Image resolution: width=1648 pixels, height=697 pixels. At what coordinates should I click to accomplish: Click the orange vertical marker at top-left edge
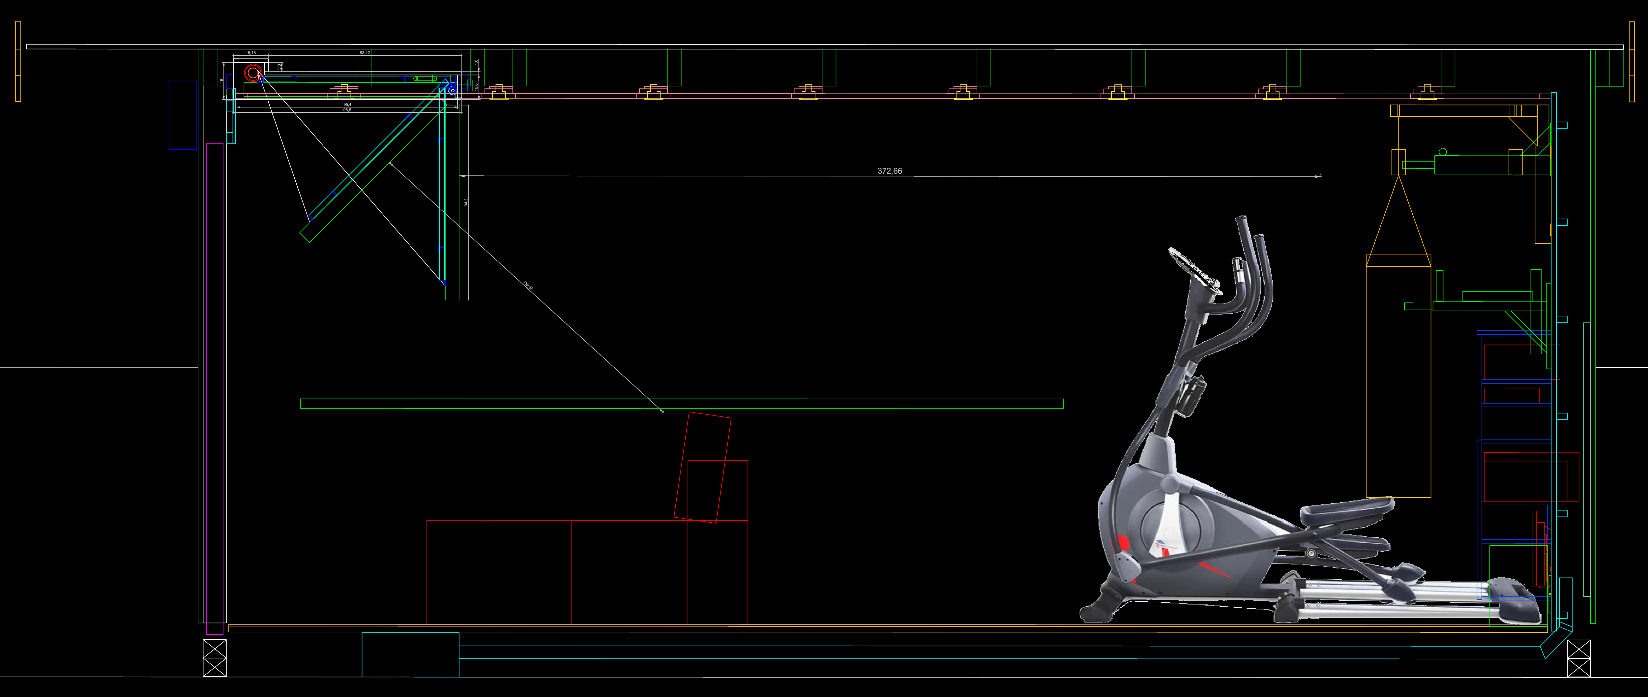coord(18,61)
